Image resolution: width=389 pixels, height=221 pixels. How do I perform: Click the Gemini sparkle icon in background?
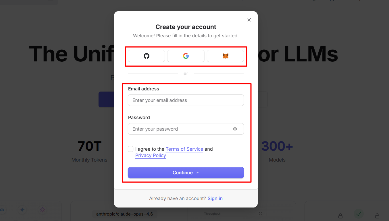pos(22,210)
